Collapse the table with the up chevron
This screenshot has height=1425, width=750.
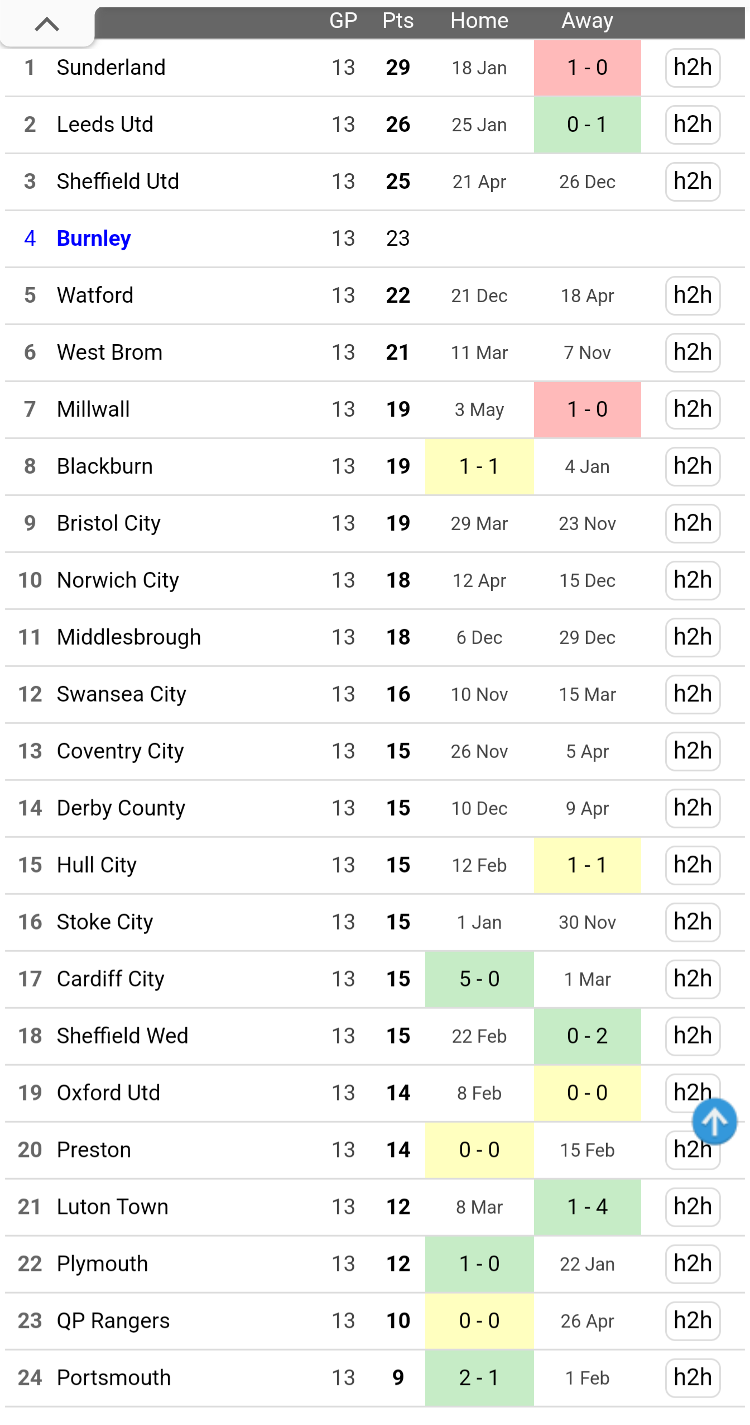pos(47,24)
